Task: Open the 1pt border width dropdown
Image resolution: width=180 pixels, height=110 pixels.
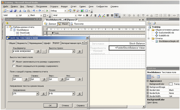Action: click(28, 15)
